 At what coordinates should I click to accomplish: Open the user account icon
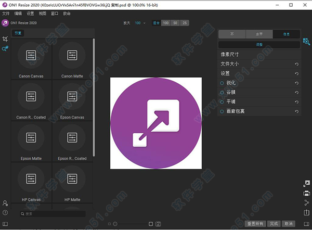pyautogui.click(x=5, y=203)
